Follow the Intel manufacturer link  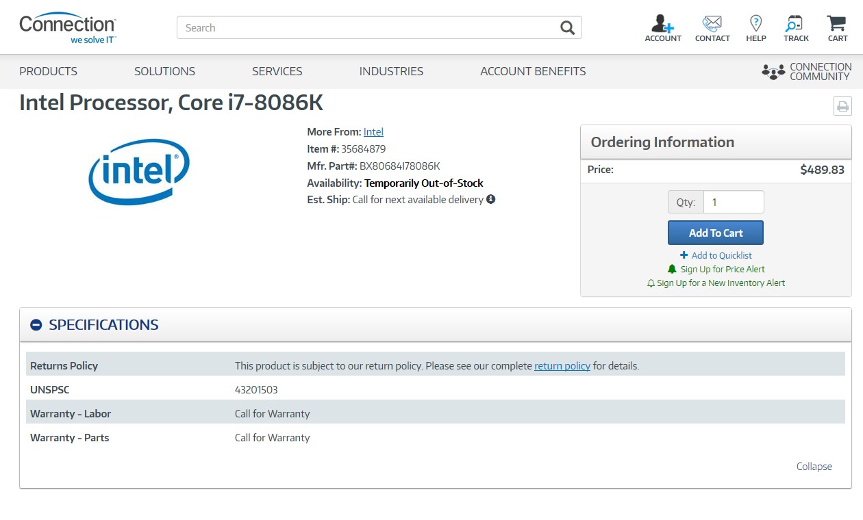click(373, 132)
